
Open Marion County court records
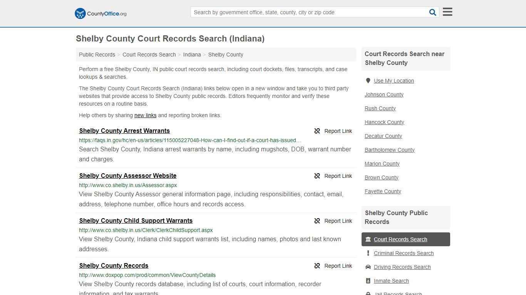pos(382,164)
